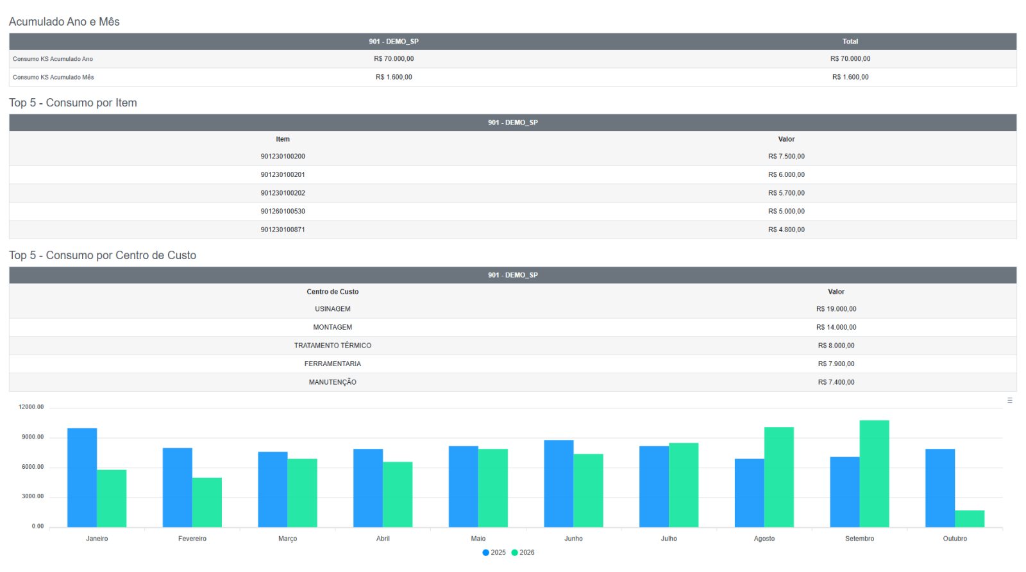Image resolution: width=1026 pixels, height=572 pixels.
Task: Click the 'Setembro' x-axis label
Action: (x=859, y=539)
